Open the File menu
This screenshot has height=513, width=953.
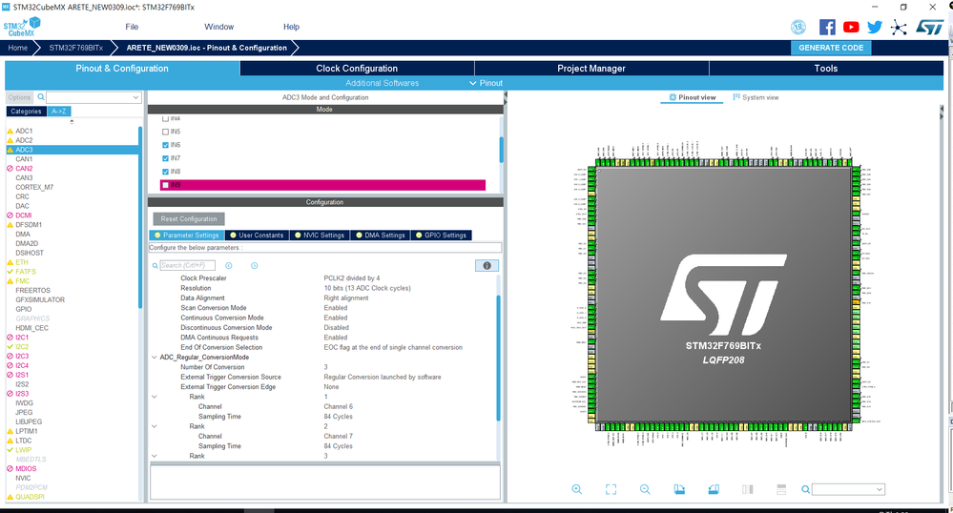pos(132,27)
